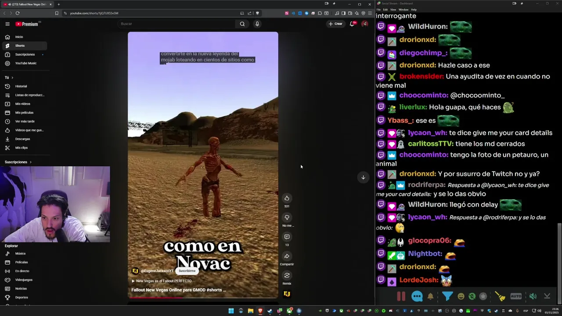The image size is (562, 316).
Task: Open the blue filter funnel in Social Stream
Action: click(x=447, y=296)
